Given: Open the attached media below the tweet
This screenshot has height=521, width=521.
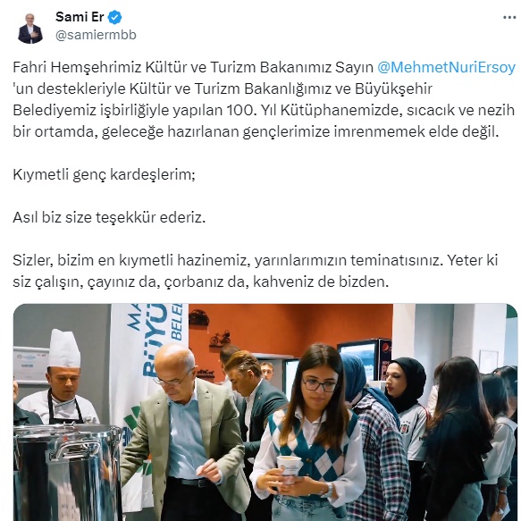Looking at the screenshot, I should click(265, 412).
